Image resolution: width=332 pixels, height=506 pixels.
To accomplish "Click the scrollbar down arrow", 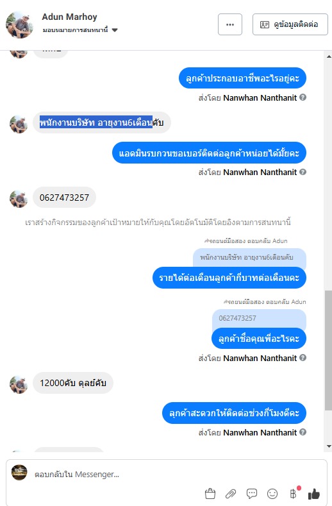I will 329,446.
